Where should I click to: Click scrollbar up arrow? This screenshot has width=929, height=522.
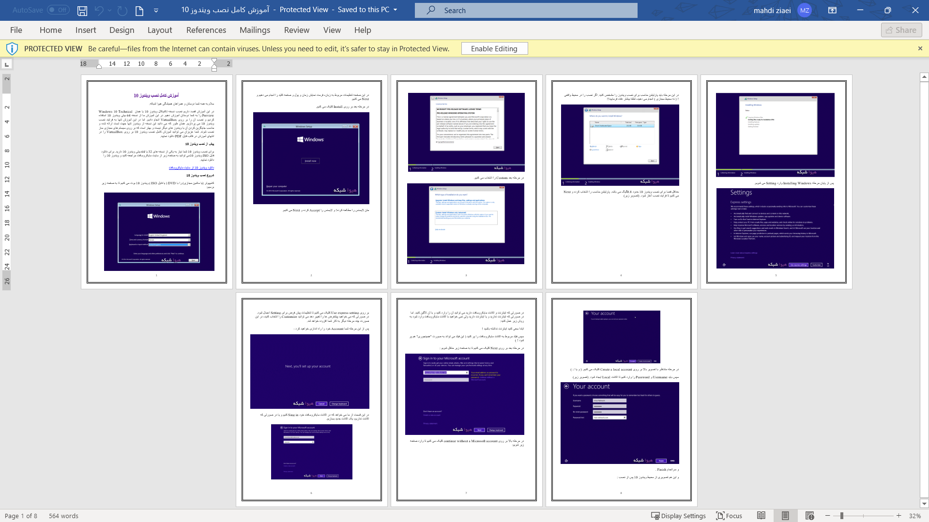(x=924, y=77)
